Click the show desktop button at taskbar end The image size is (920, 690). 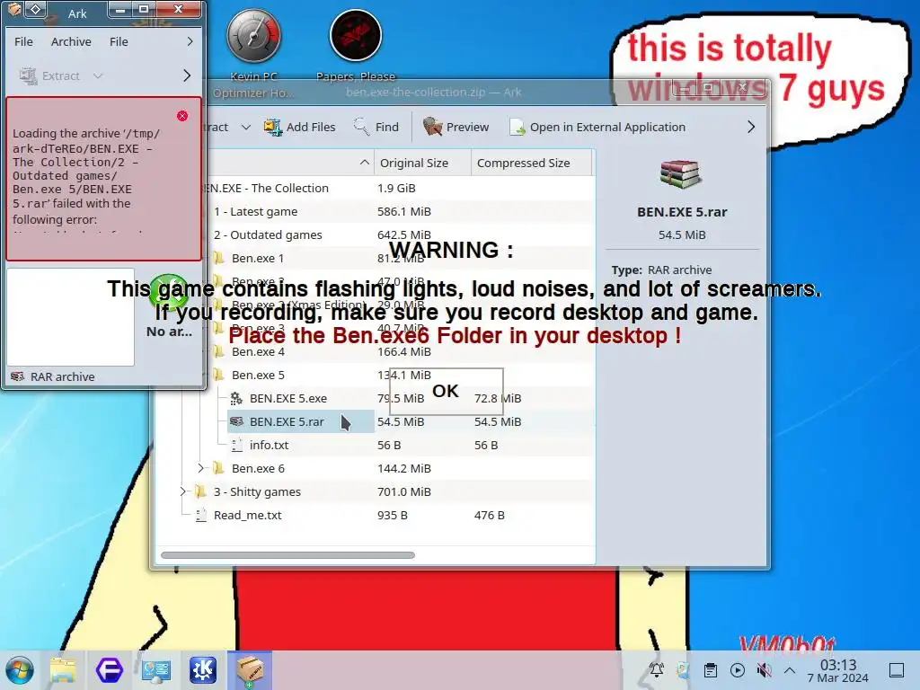pos(897,670)
